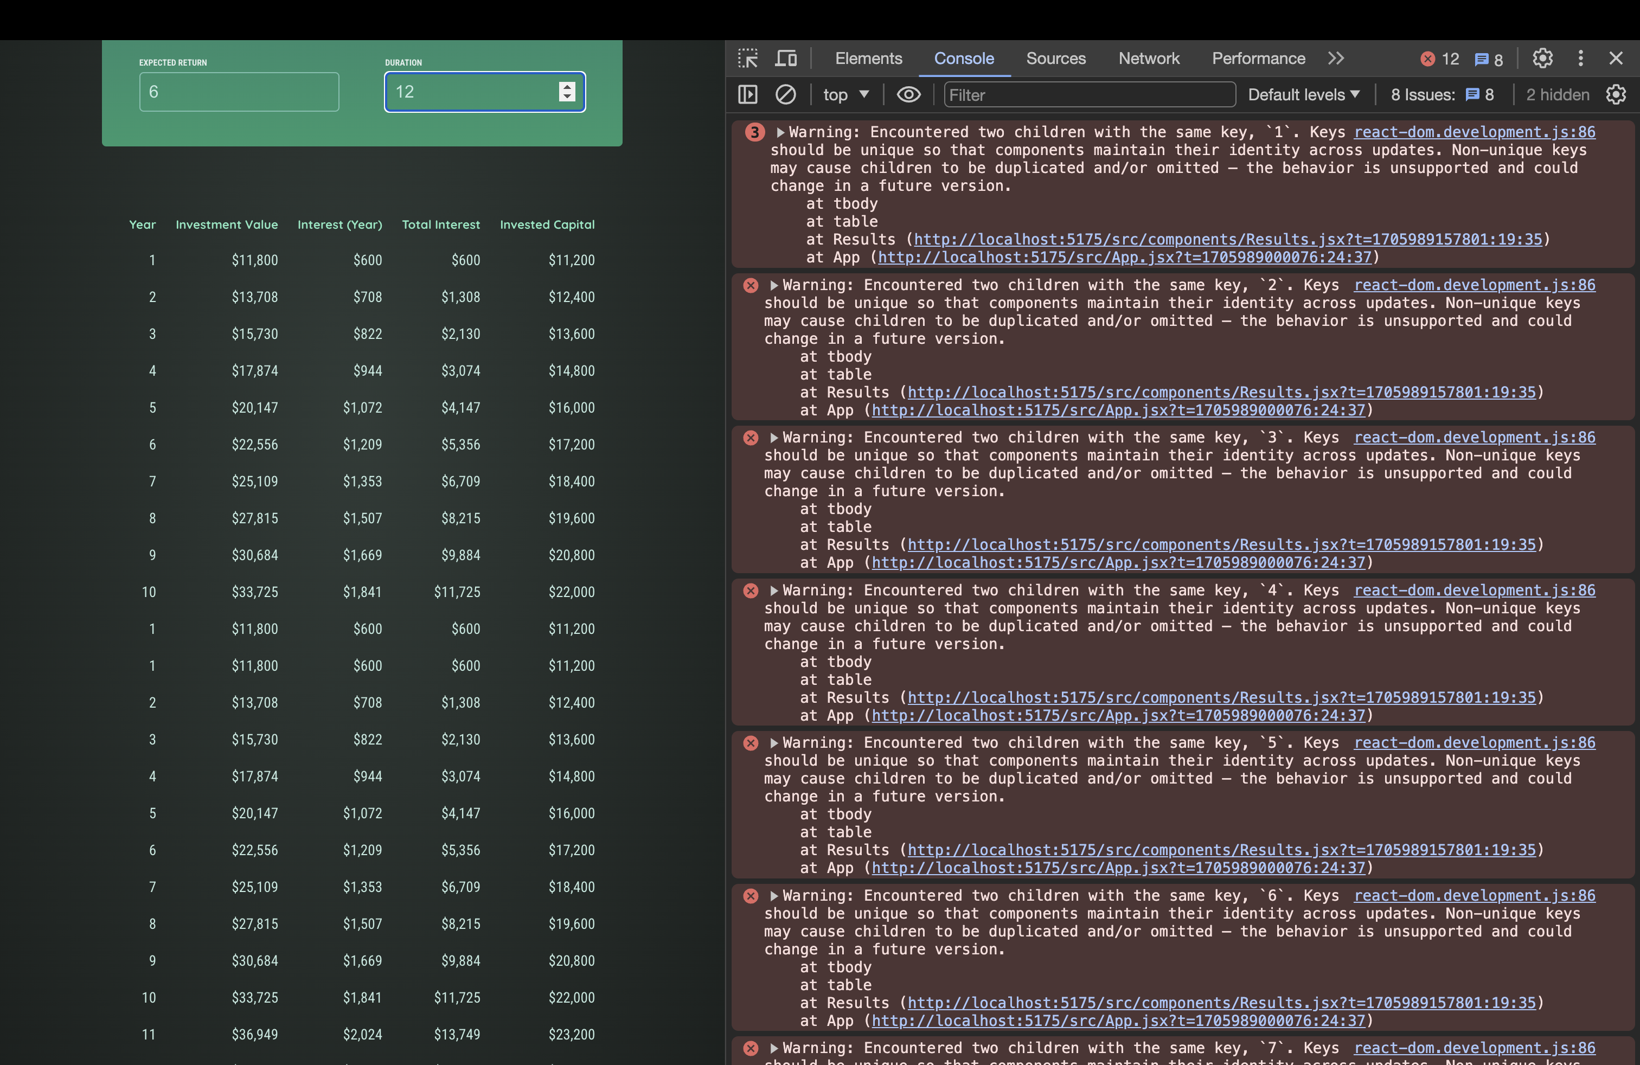
Task: Open DevTools settings gear at top
Action: click(x=1542, y=59)
